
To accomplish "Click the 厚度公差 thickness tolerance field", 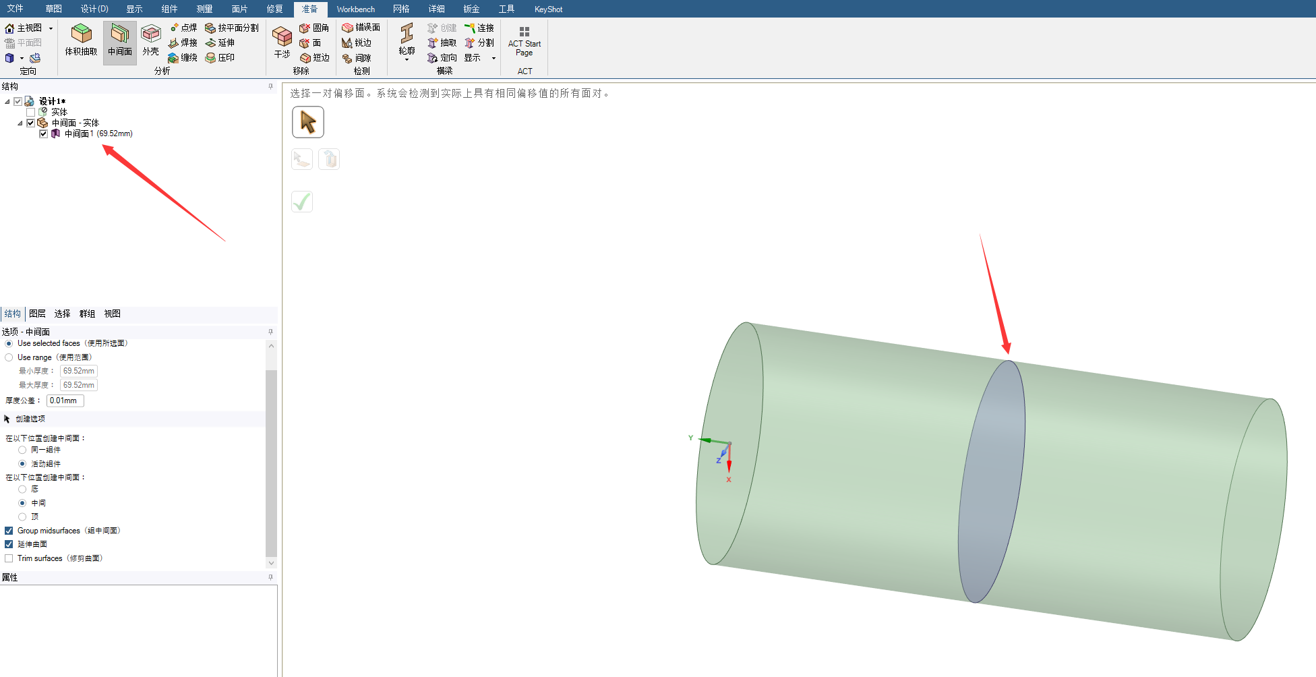I will (x=65, y=401).
